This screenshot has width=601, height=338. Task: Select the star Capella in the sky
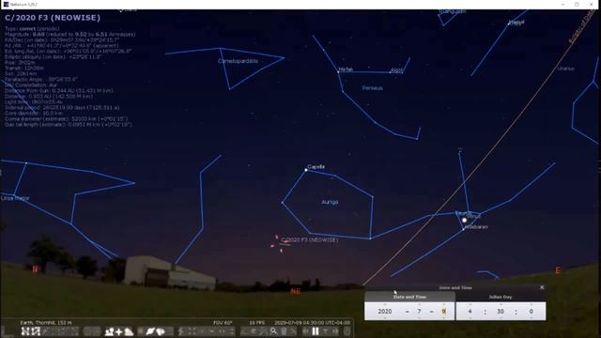[x=306, y=169]
